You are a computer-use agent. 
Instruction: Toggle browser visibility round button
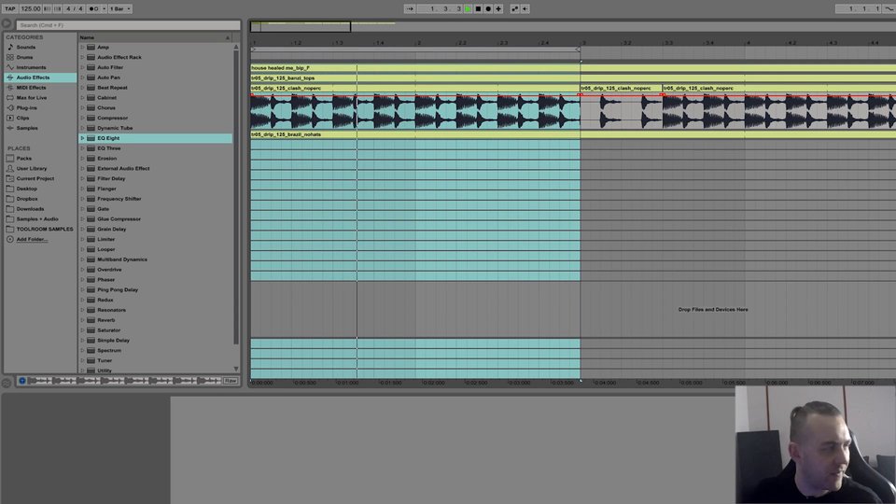(7, 24)
